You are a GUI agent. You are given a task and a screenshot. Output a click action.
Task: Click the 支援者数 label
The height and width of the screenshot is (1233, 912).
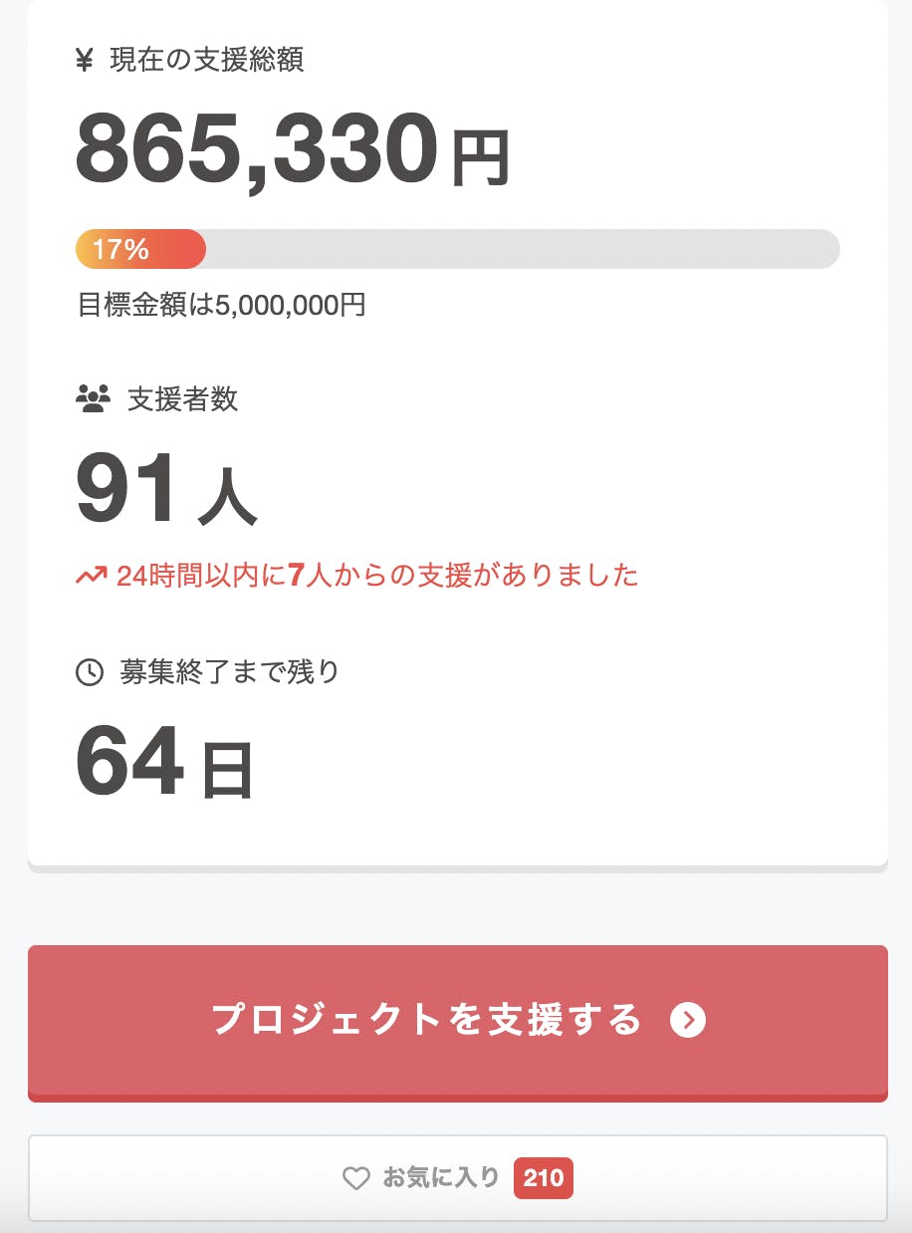[x=182, y=399]
